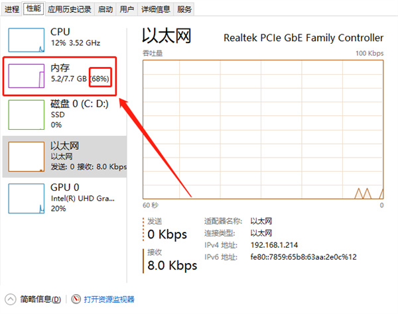398x314 pixels.
Task: Switch to the 进程 tab
Action: coord(12,9)
